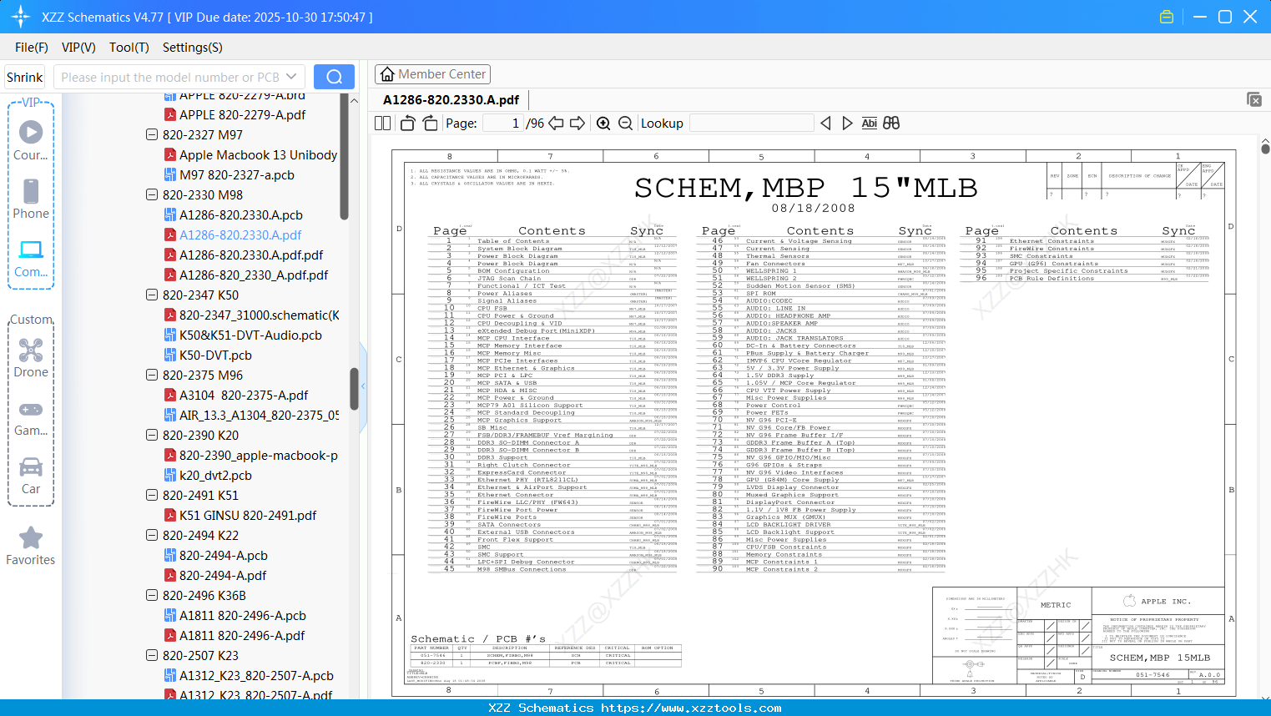This screenshot has width=1271, height=716.
Task: Open k20_dvt2.pcb file
Action: (x=215, y=475)
